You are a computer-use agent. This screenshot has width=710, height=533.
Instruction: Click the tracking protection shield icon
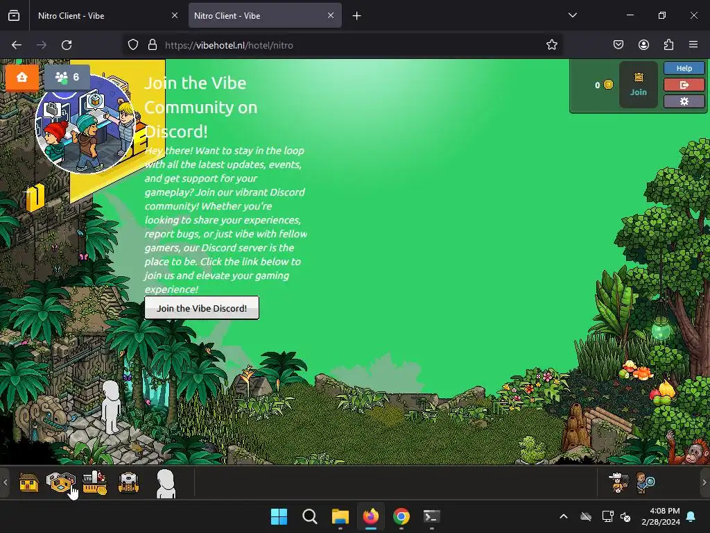pos(132,45)
